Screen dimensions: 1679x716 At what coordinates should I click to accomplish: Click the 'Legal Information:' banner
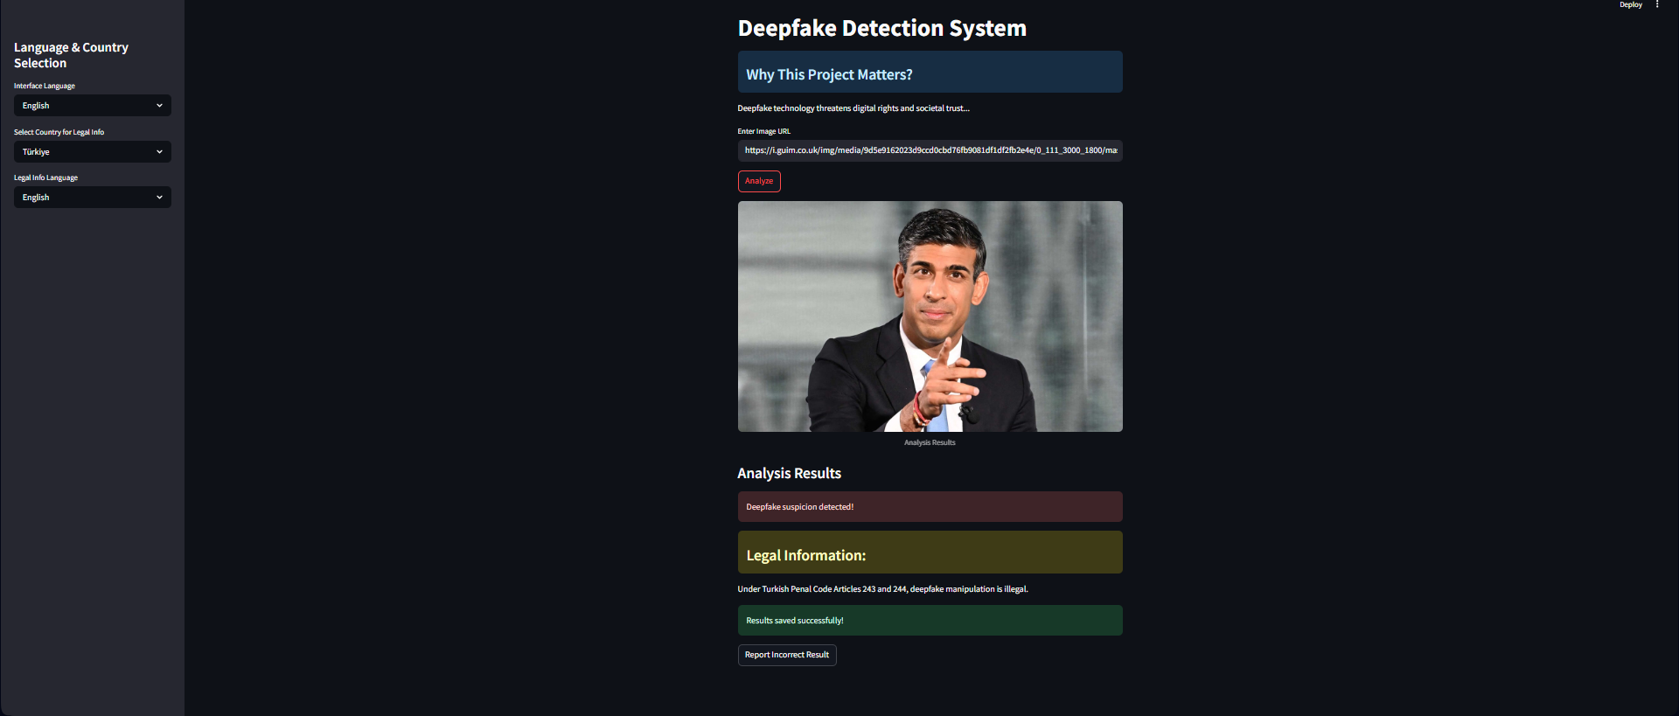930,553
